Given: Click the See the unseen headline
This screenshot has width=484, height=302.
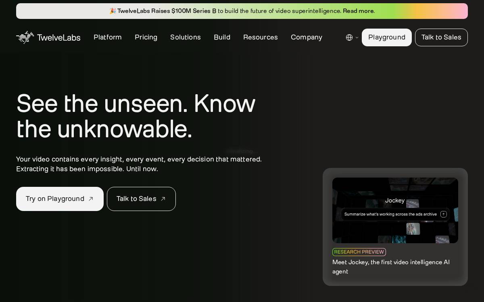Looking at the screenshot, I should point(136,116).
